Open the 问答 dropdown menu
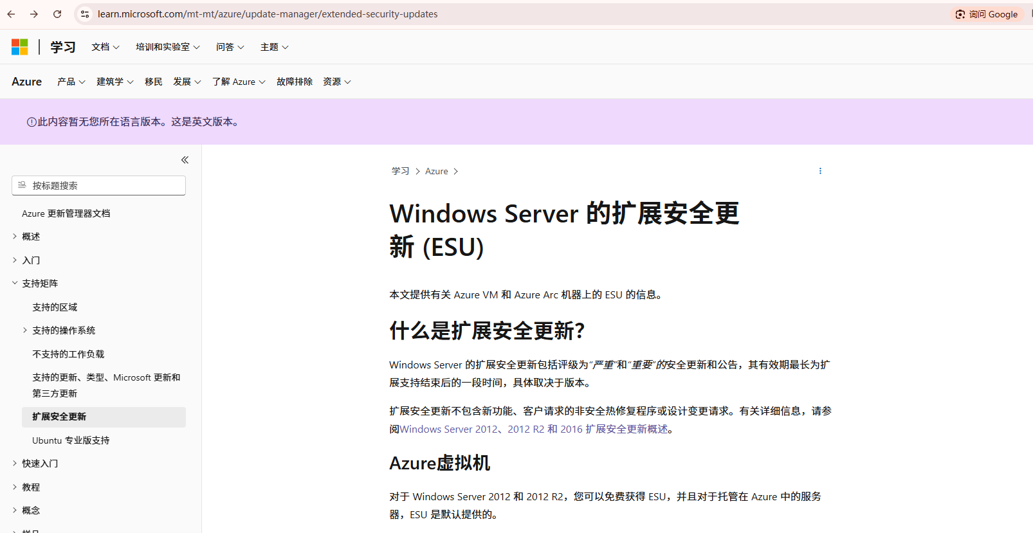This screenshot has width=1033, height=533. click(x=230, y=47)
